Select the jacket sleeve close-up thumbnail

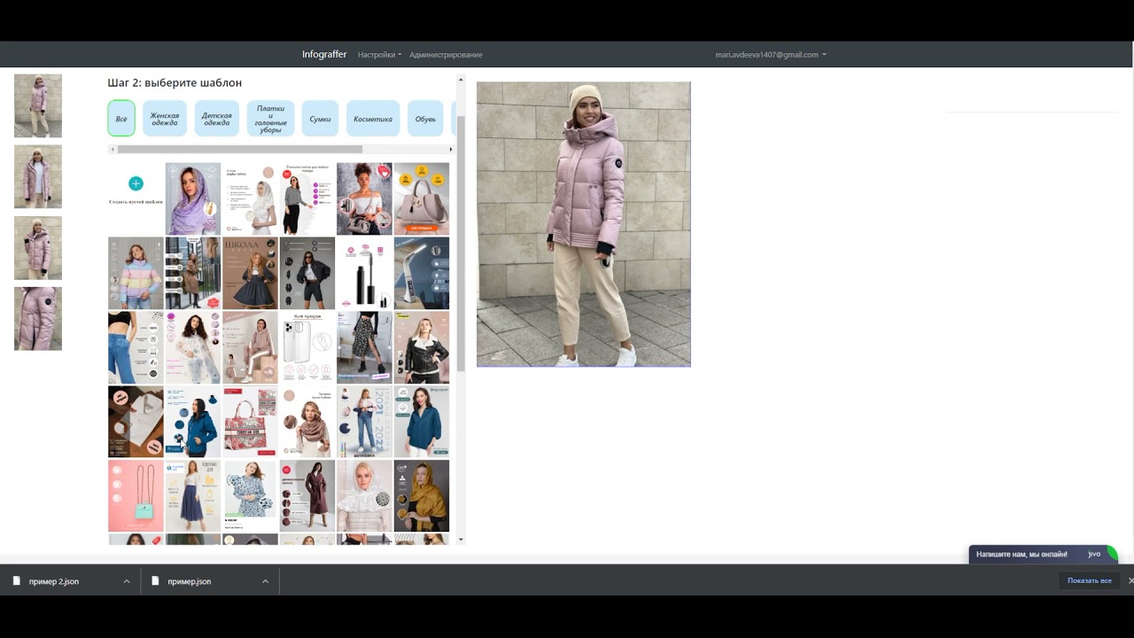click(x=38, y=318)
